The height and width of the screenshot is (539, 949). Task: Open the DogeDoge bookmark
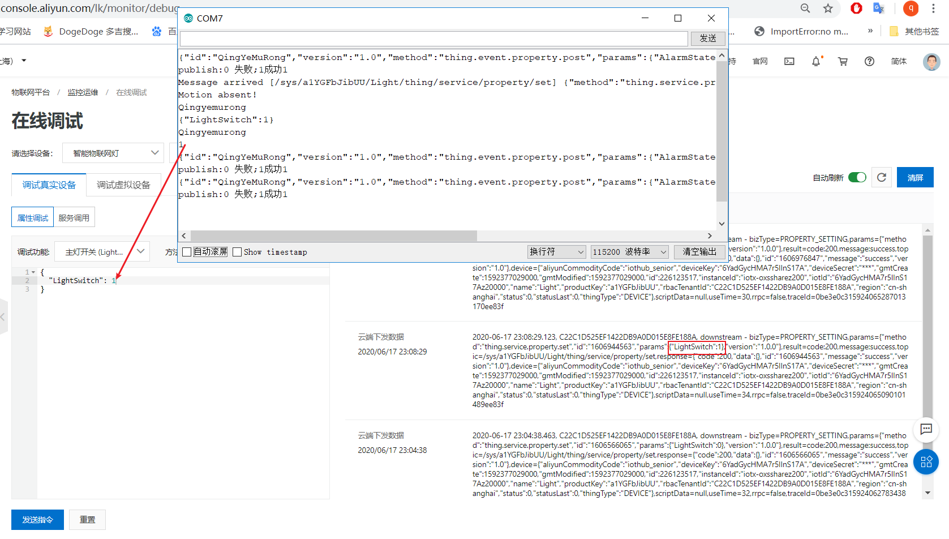91,32
